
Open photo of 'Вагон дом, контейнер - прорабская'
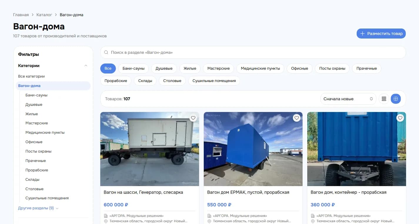tap(357, 149)
